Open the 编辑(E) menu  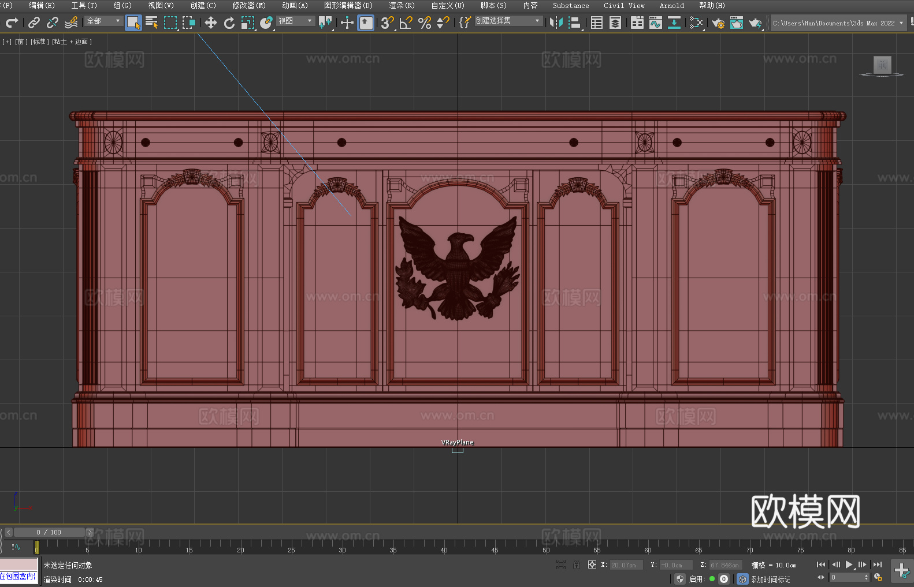click(42, 5)
